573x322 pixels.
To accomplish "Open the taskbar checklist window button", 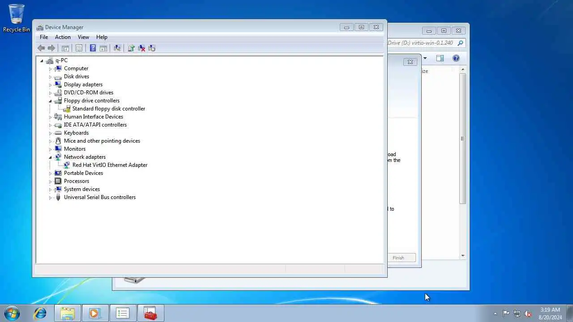I will tap(122, 313).
